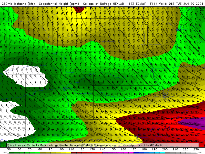Select the cyan swatch just left of 200
The image size is (205, 154).
click(x=162, y=153)
